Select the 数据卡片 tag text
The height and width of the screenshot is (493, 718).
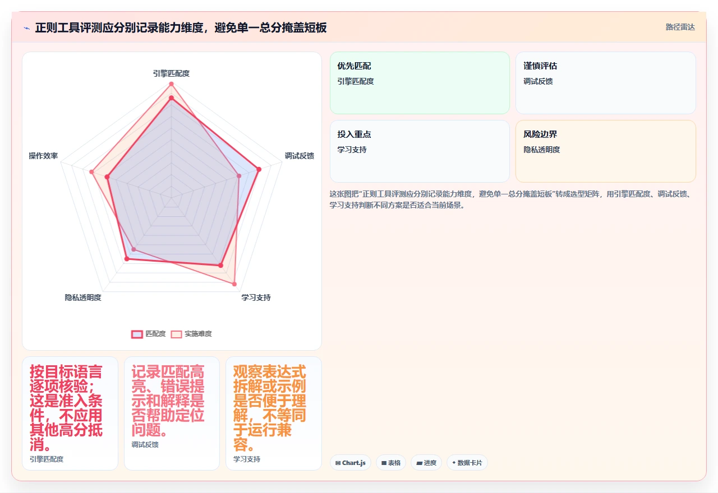(x=470, y=463)
